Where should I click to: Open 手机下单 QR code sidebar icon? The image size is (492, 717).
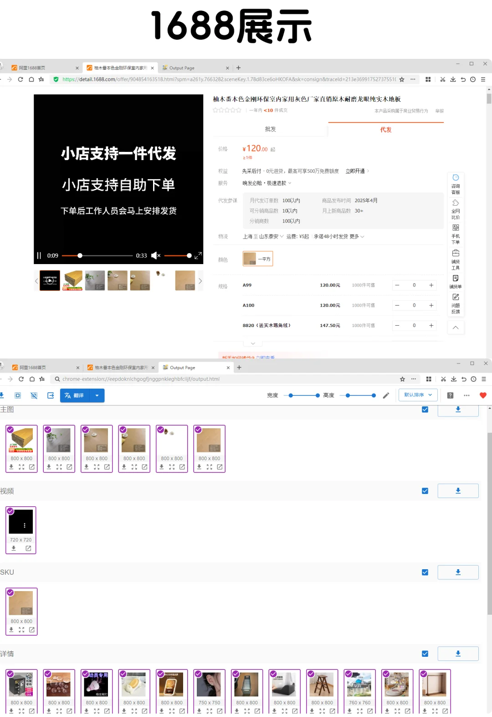pyautogui.click(x=456, y=234)
